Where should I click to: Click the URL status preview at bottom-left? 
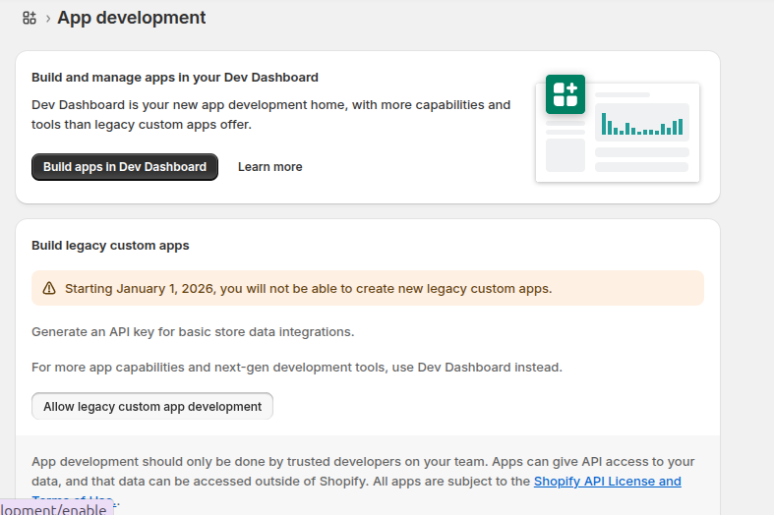coord(54,507)
